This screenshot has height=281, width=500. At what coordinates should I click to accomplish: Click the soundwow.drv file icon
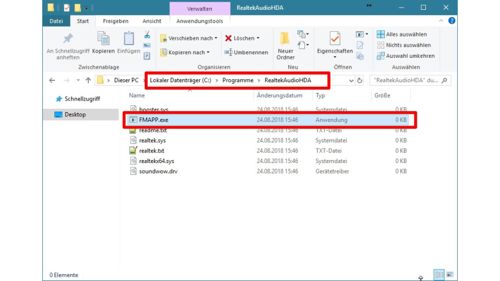coord(133,171)
